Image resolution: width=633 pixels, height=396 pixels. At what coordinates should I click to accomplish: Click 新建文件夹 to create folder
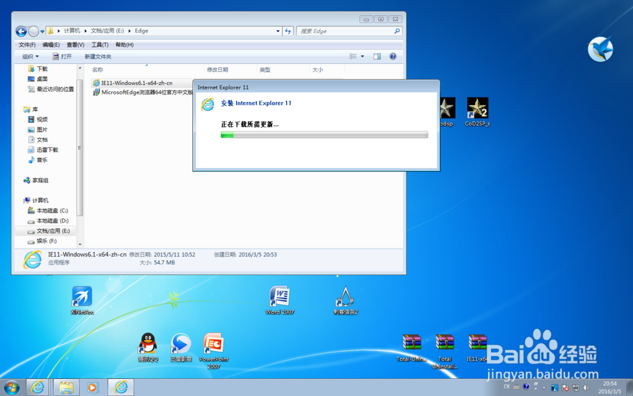97,56
